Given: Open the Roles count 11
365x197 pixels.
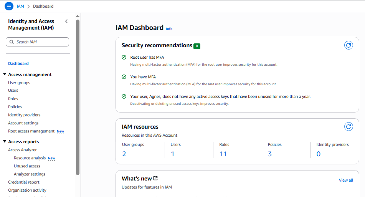Looking at the screenshot, I should (223, 154).
